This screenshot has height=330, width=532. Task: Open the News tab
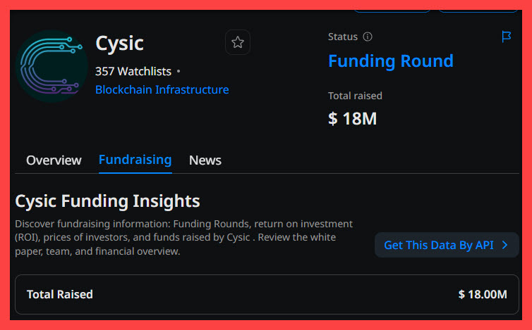tap(205, 160)
